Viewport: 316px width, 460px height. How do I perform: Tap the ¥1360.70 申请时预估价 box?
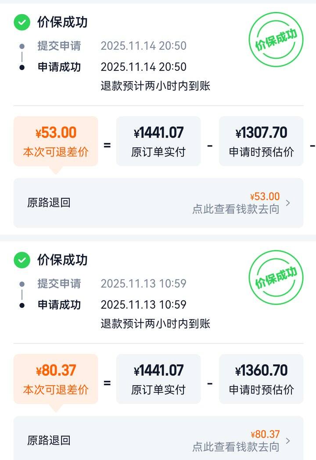coord(261,379)
